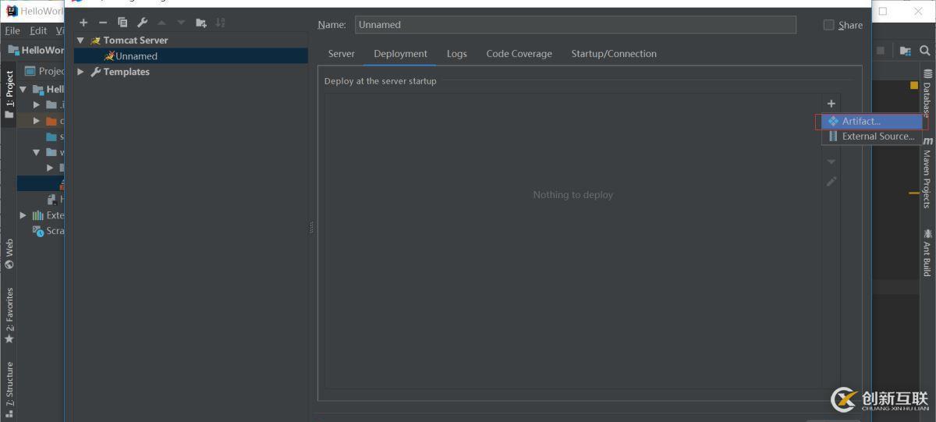Screen dimensions: 936x422
Task: Choose Artifact... from the popup menu
Action: point(871,122)
